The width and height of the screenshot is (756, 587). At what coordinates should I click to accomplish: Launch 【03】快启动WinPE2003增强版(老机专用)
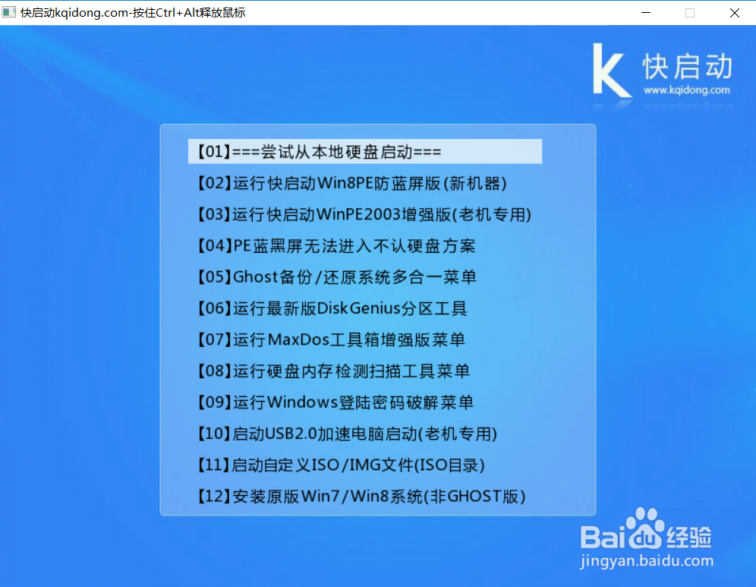pos(362,214)
